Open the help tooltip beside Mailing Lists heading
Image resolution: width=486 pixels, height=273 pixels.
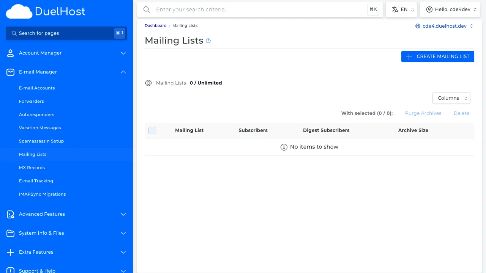[208, 41]
